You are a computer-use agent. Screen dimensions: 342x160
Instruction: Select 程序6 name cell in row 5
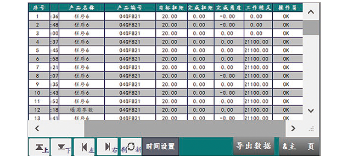pos(82,50)
